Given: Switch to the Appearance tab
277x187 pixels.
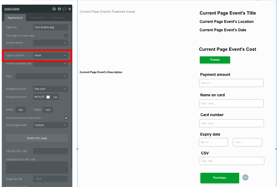Looking at the screenshot, I should coord(15,18).
